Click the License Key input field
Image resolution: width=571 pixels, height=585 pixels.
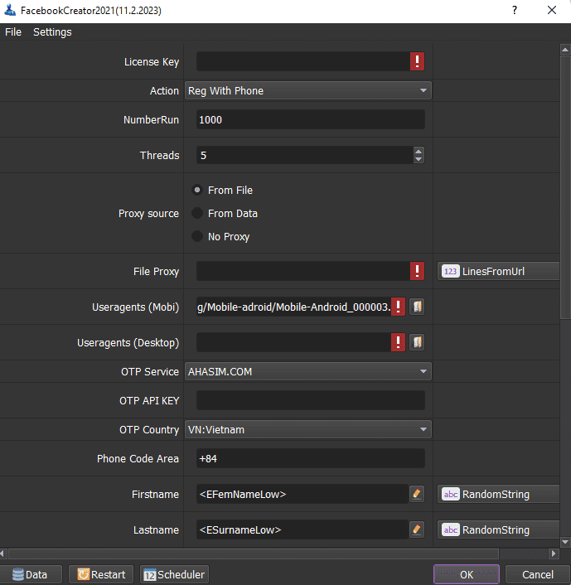pos(303,61)
